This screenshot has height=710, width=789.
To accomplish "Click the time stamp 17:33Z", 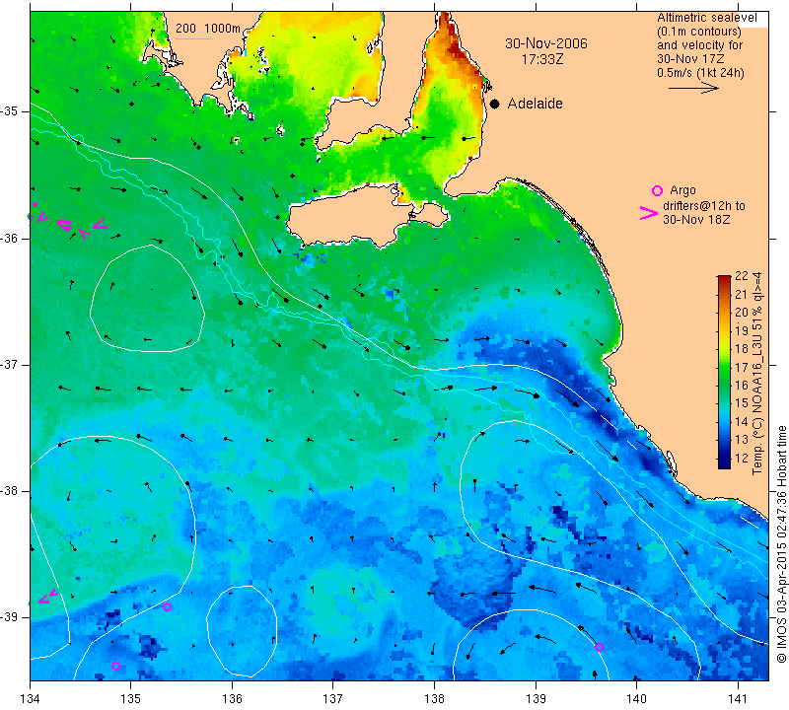I will point(541,59).
